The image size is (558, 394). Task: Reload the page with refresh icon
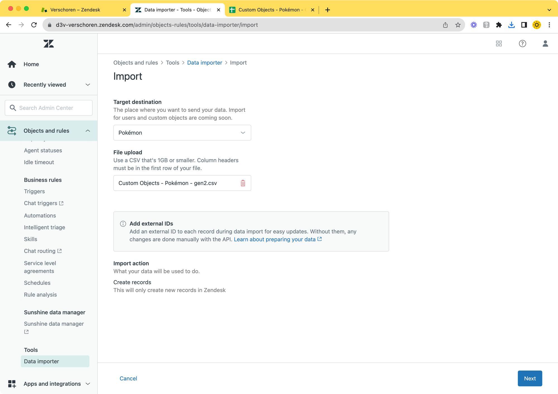click(34, 25)
